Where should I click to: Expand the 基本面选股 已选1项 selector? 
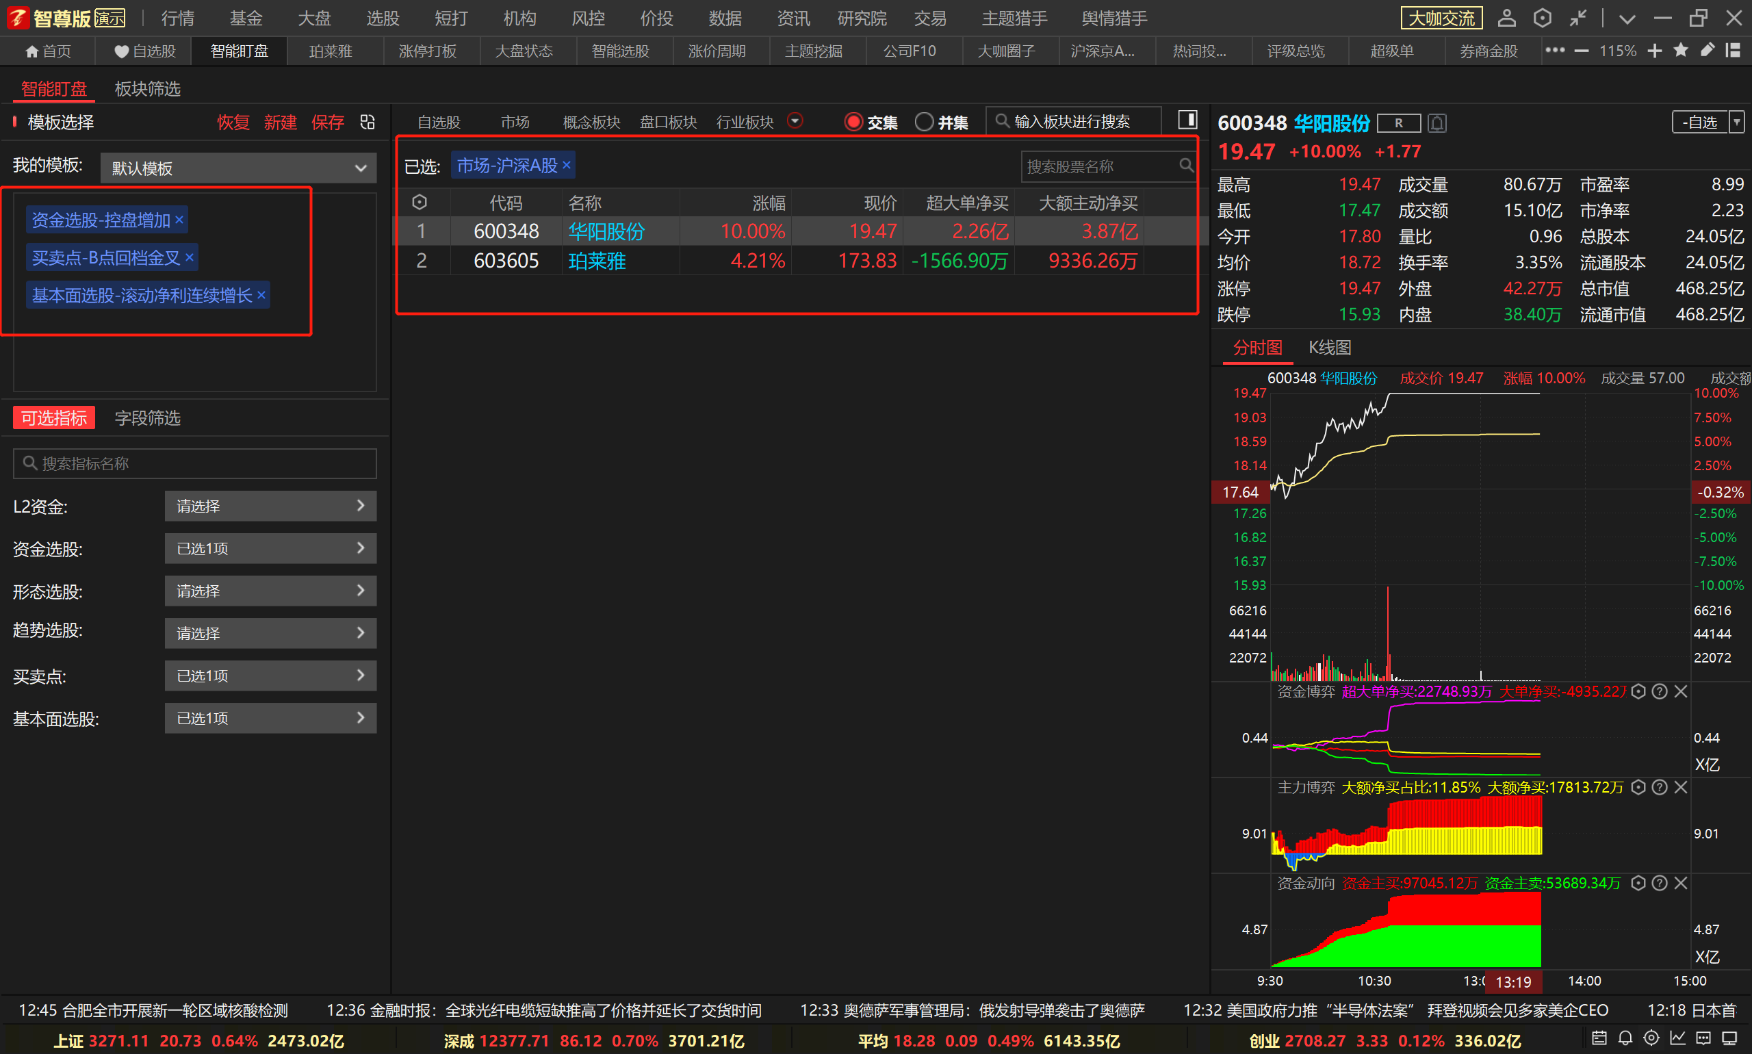(270, 718)
